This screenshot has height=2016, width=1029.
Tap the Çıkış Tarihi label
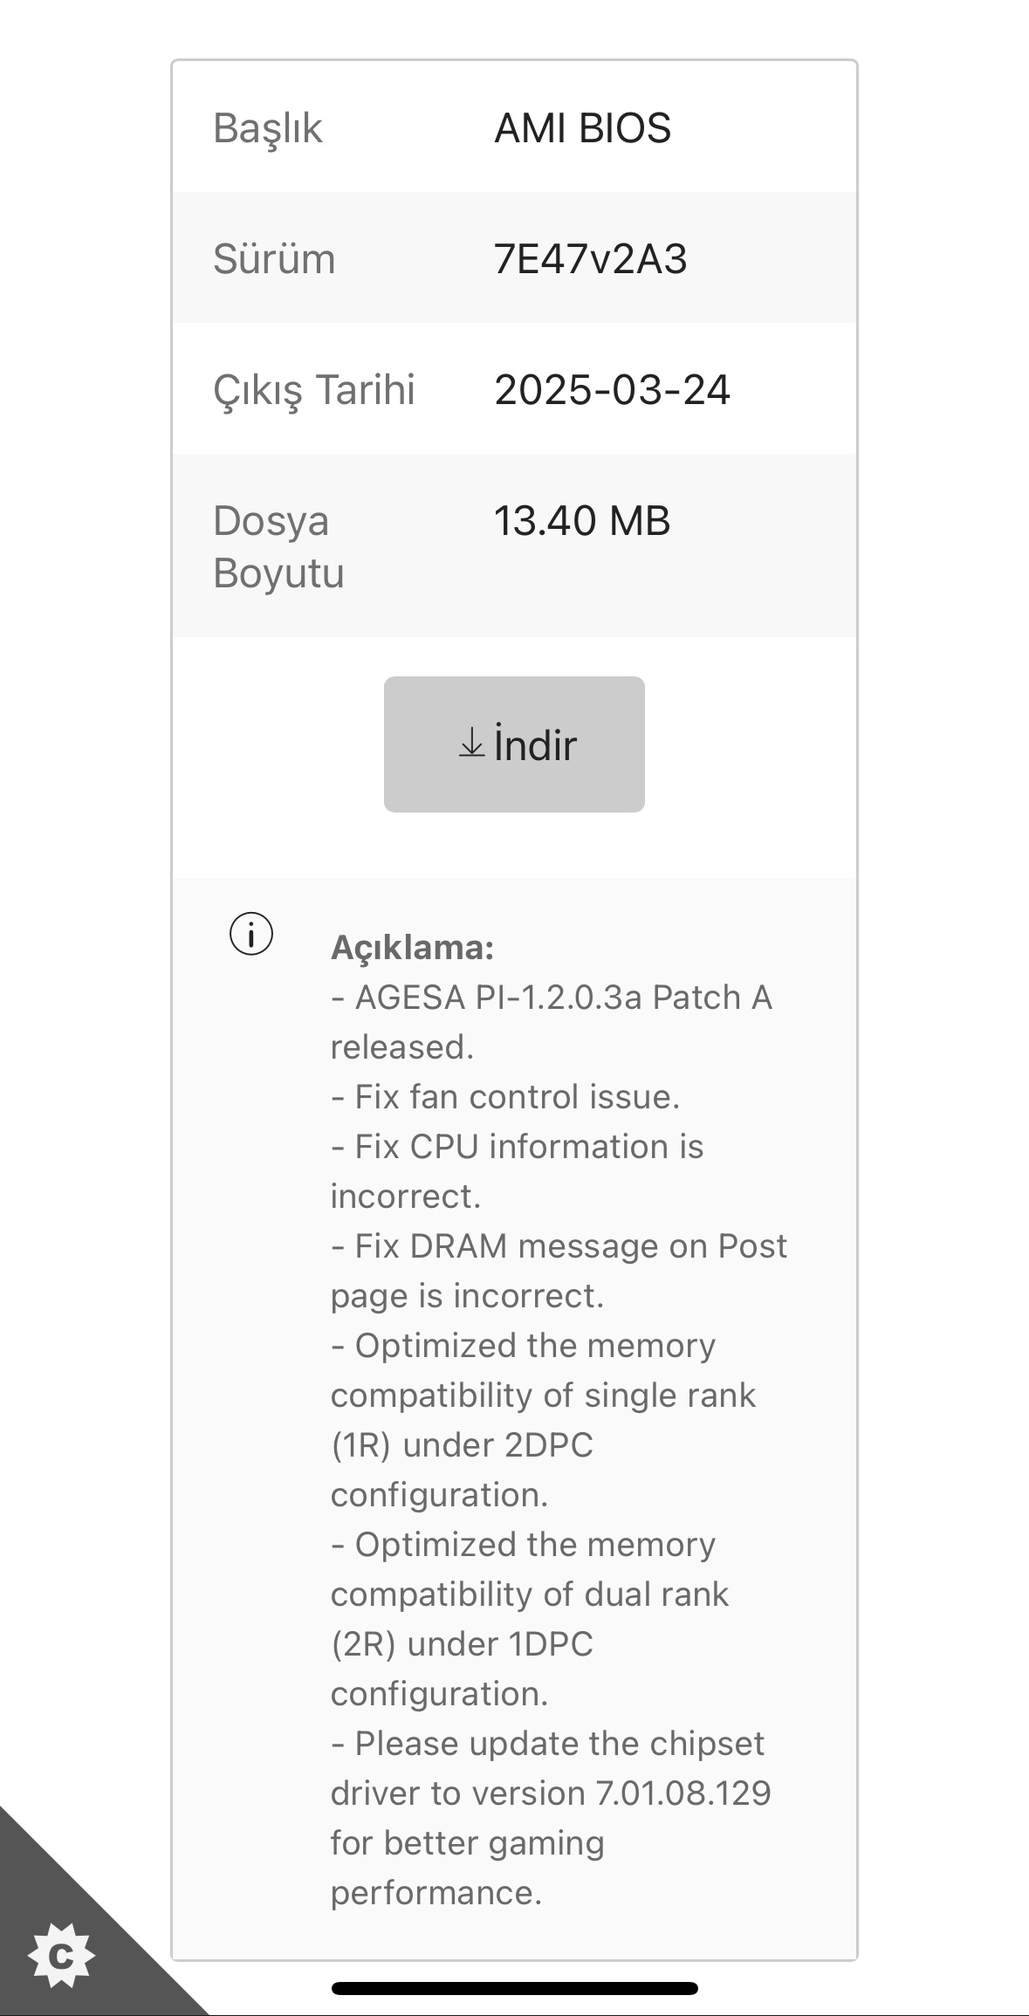pos(313,390)
